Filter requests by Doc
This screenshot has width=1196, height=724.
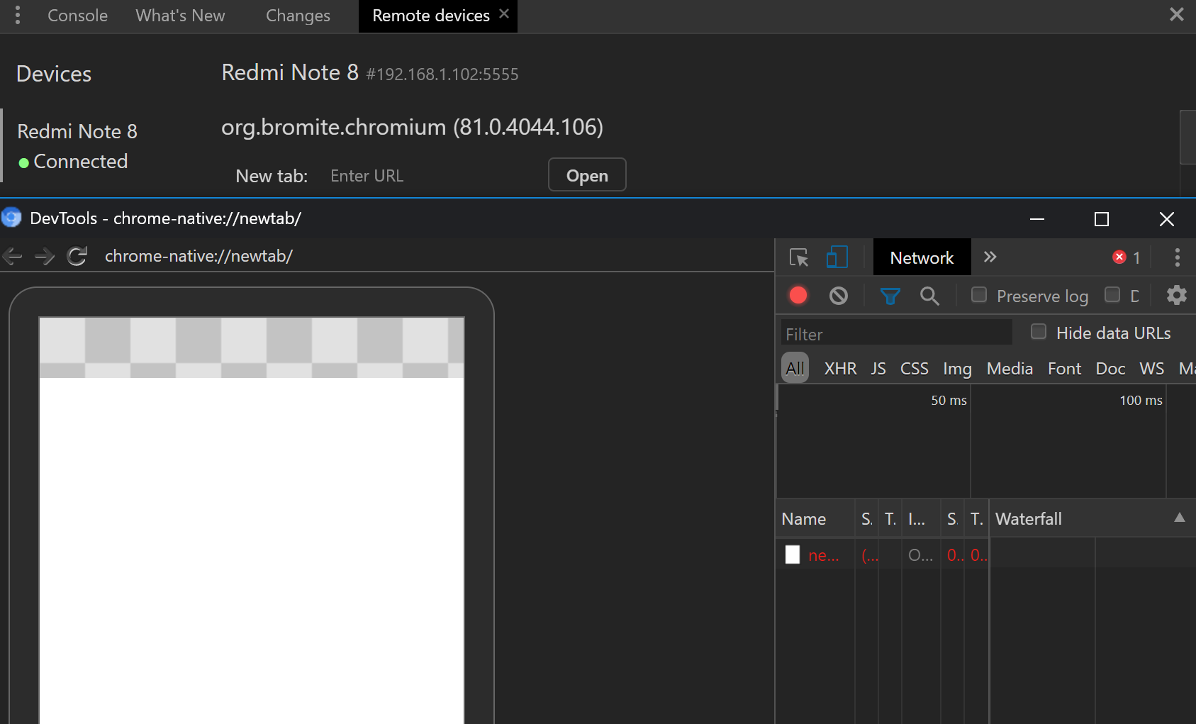tap(1110, 369)
